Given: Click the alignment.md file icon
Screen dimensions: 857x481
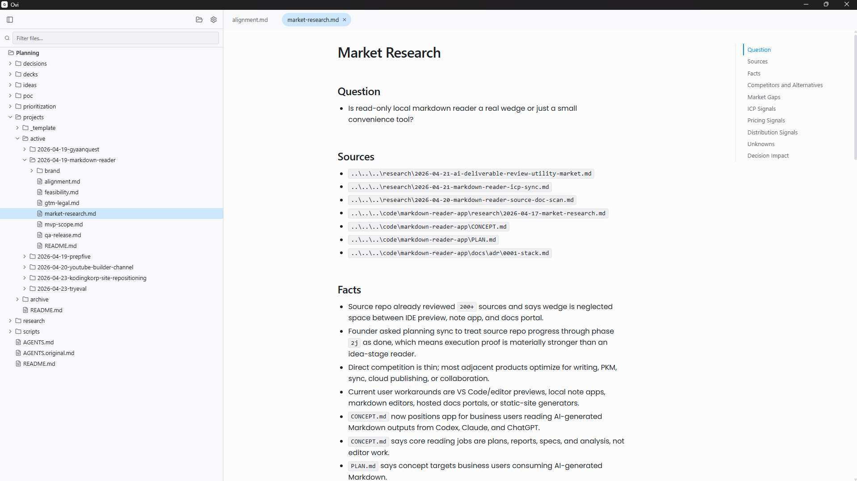Looking at the screenshot, I should pos(40,182).
